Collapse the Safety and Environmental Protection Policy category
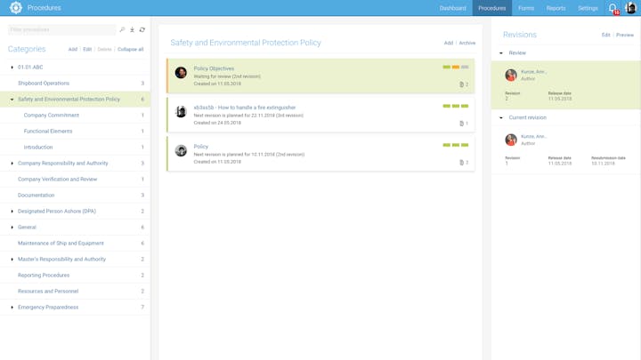Viewport: 641px width, 360px height. (x=12, y=100)
